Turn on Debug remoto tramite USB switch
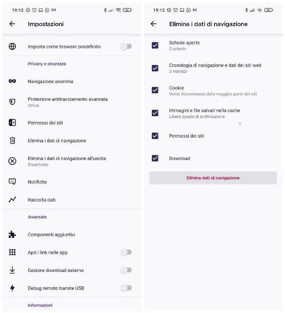This screenshot has height=313, width=285. click(126, 288)
